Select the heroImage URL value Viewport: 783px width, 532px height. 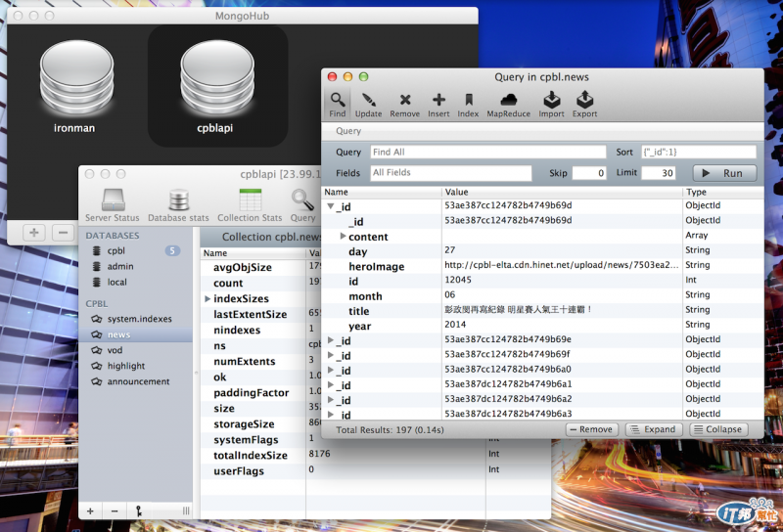[561, 265]
